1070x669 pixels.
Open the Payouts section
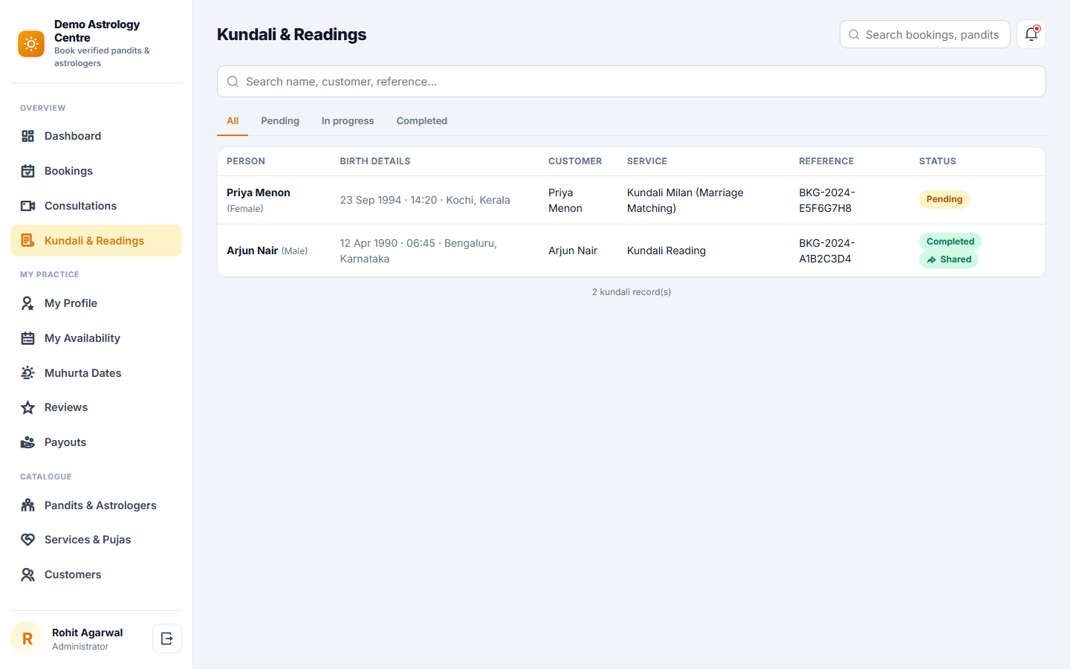tap(97, 442)
